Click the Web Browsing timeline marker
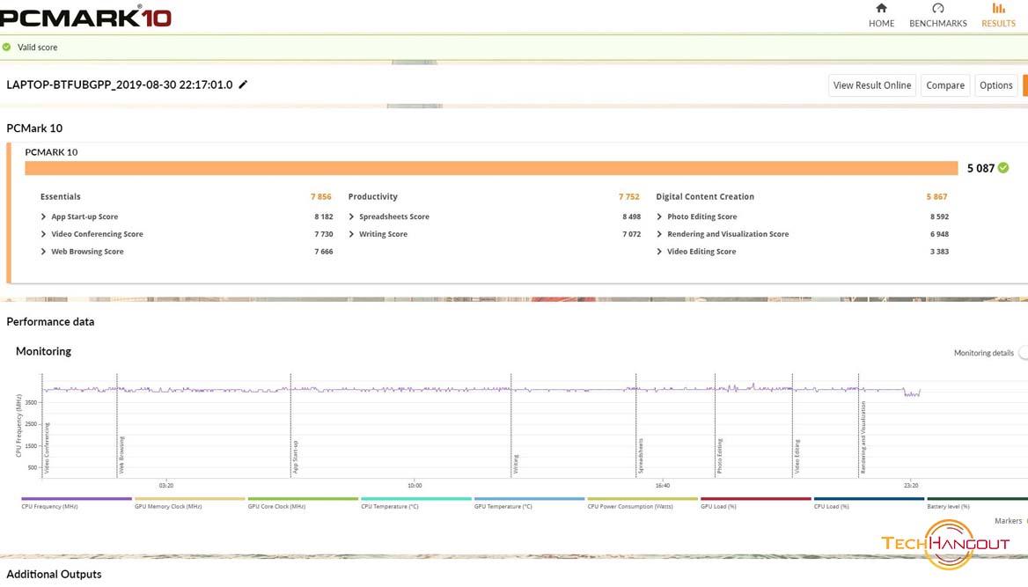This screenshot has height=587, width=1028. tap(121, 454)
